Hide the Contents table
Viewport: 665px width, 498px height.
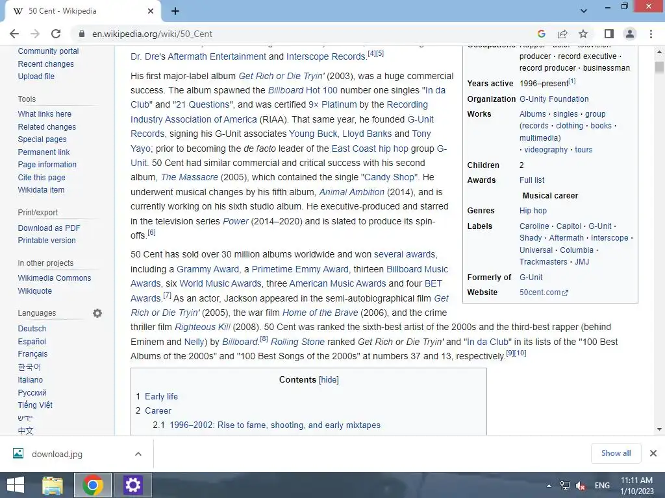click(x=329, y=380)
